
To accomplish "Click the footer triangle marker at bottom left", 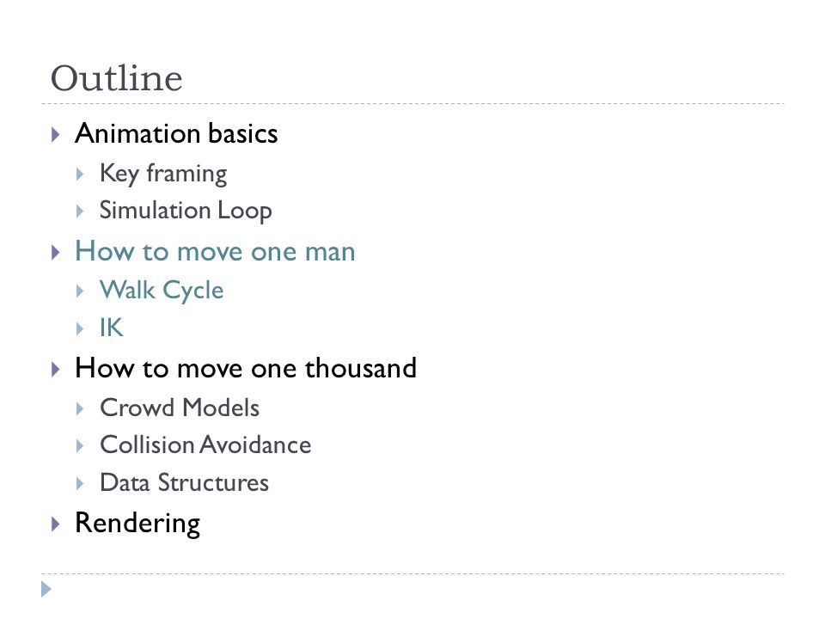I will click(x=46, y=589).
